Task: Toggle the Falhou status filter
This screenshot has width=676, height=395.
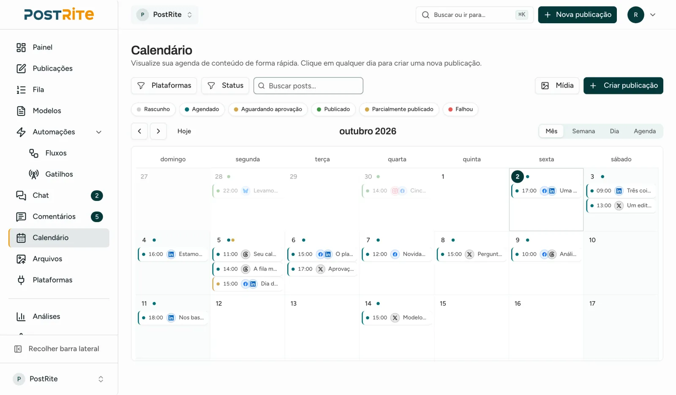Action: 461,109
